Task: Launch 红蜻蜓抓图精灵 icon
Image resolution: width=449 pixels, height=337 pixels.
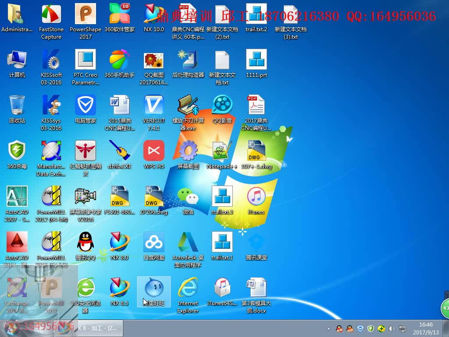Action: click(x=86, y=158)
